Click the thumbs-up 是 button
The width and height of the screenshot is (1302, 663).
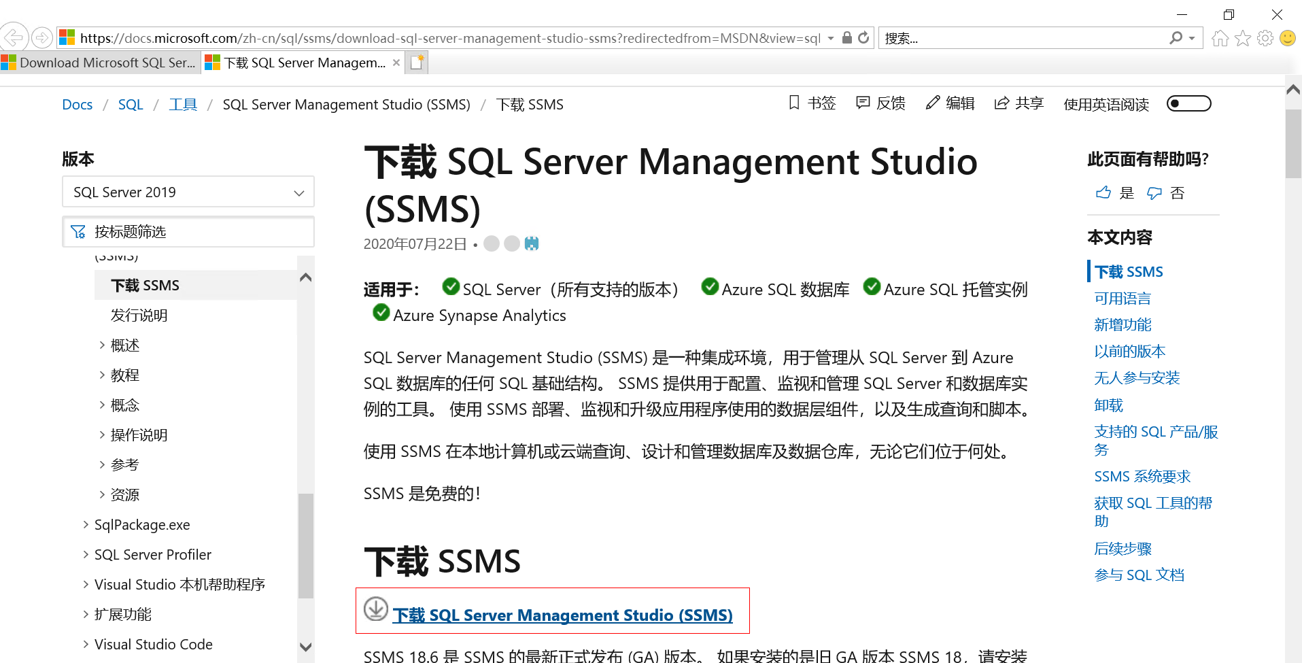coord(1115,193)
